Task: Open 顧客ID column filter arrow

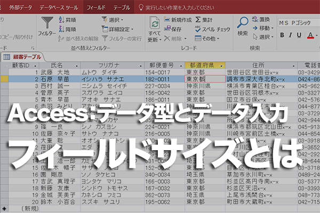Action: coord(35,66)
